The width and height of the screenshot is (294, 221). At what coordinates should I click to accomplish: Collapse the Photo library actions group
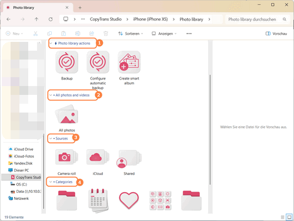click(x=51, y=43)
